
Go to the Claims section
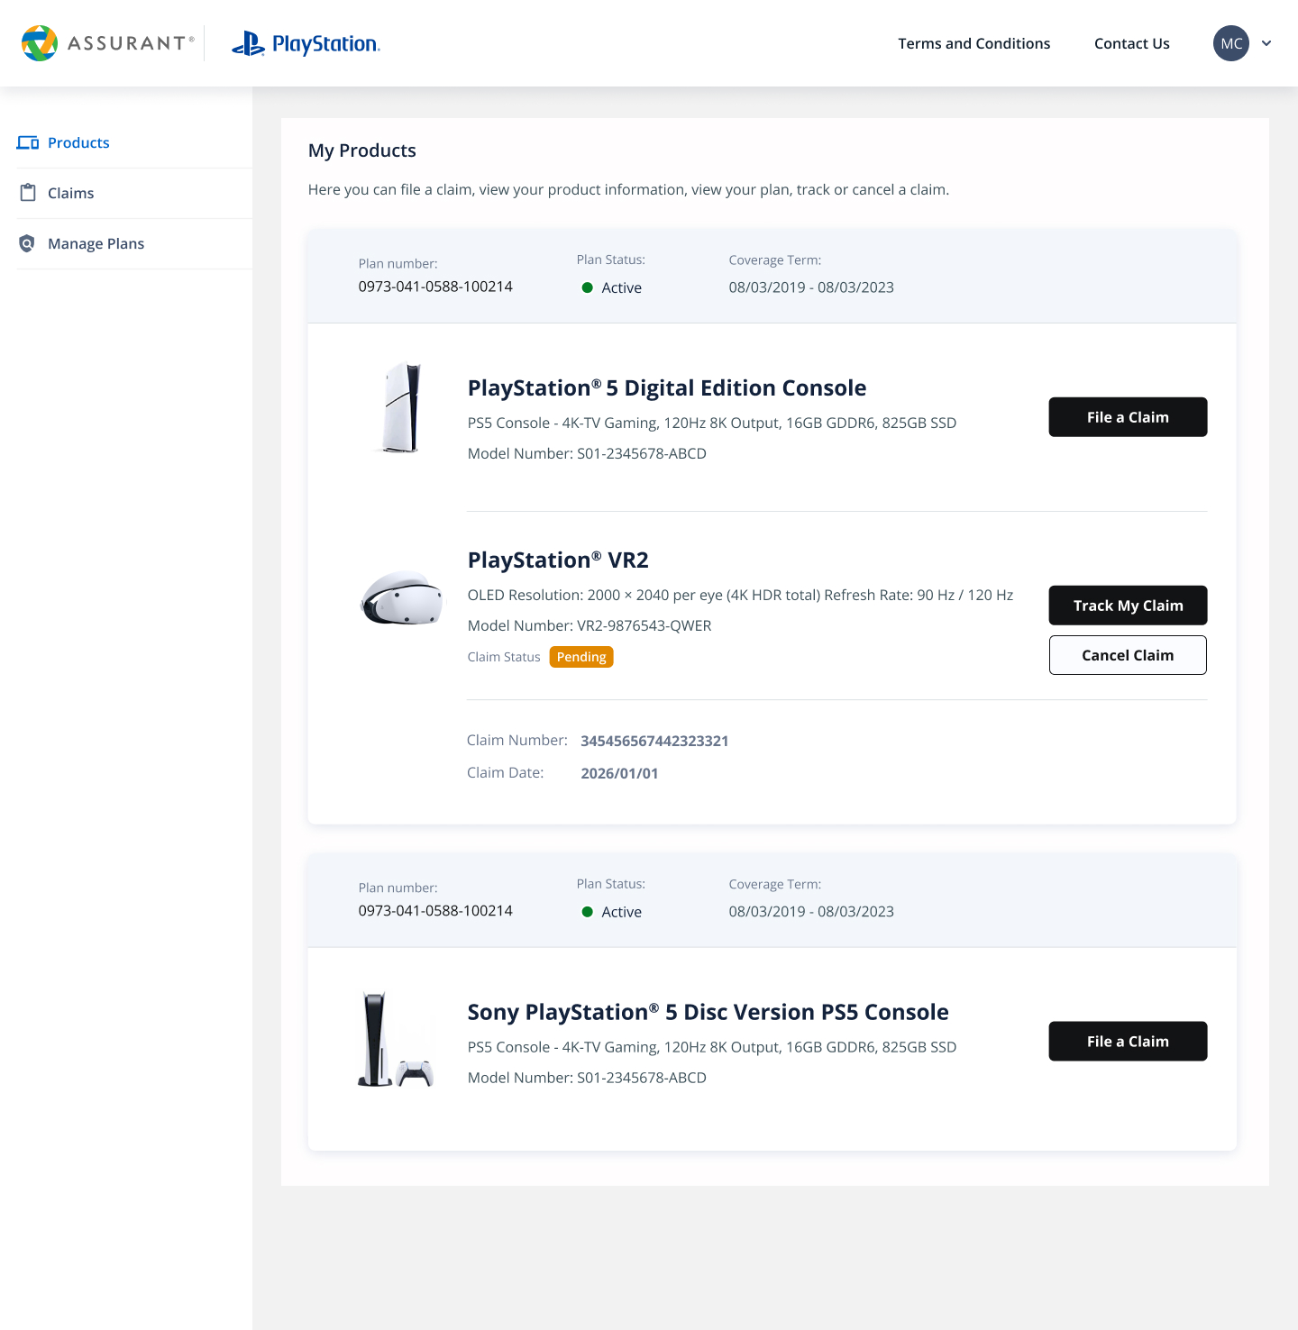click(70, 193)
